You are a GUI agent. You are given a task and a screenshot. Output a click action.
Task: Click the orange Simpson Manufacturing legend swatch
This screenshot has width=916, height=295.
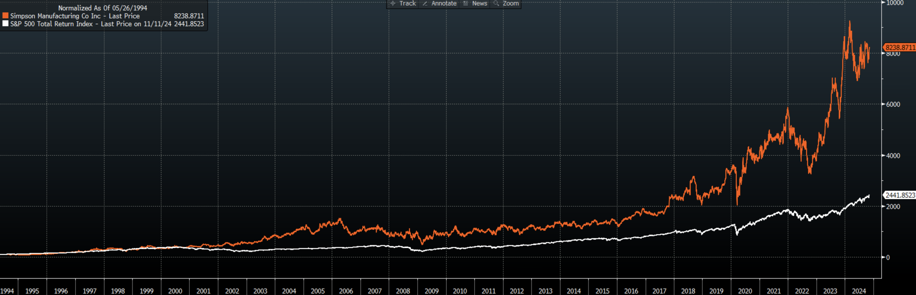(x=5, y=16)
